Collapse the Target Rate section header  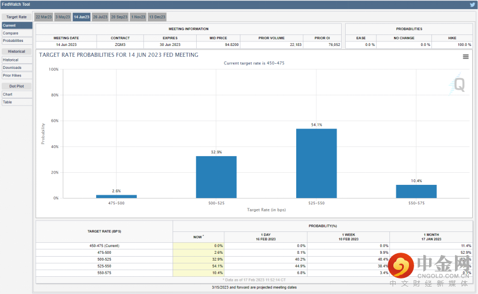point(16,17)
